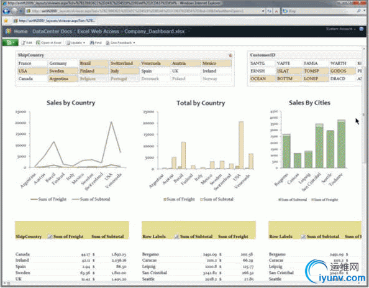Click the browser Back button
The height and width of the screenshot is (288, 369).
tap(6, 11)
